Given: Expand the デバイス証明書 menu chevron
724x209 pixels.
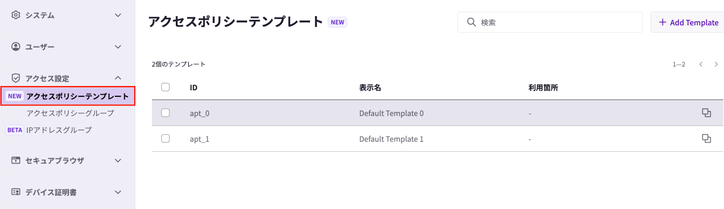Looking at the screenshot, I should coord(118,192).
